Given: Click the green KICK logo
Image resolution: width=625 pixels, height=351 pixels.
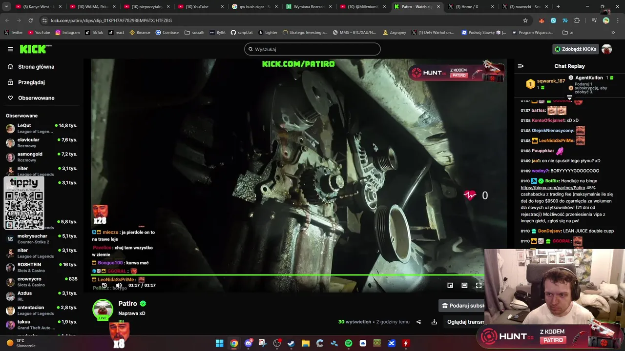Looking at the screenshot, I should tap(36, 49).
